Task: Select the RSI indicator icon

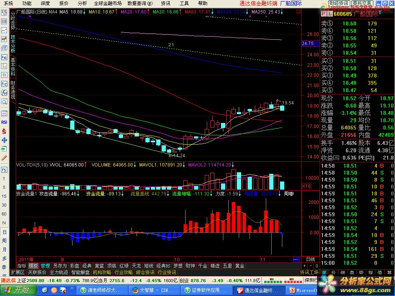Action: pos(4,122)
